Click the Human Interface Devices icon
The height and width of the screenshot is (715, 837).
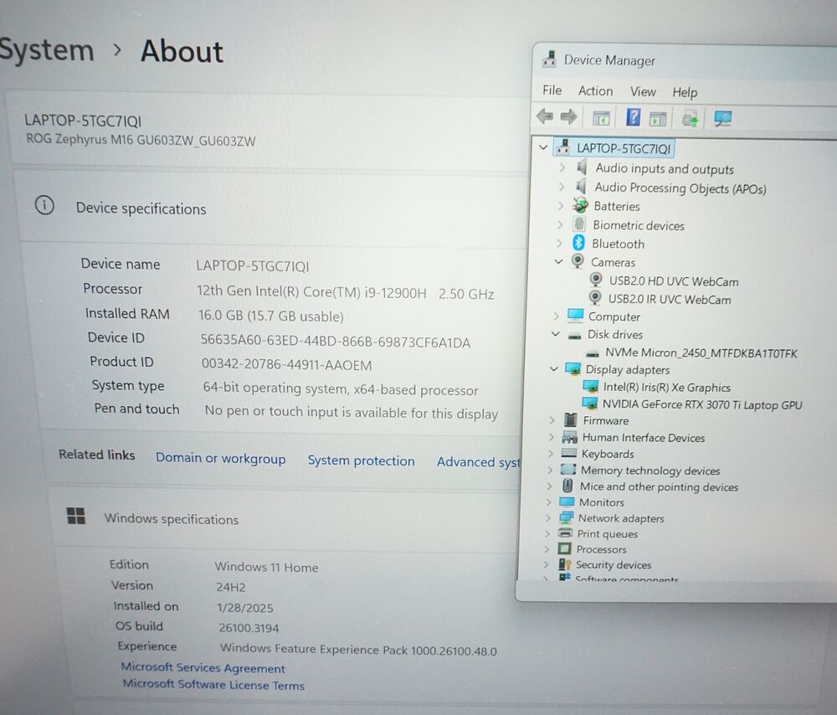(x=569, y=437)
